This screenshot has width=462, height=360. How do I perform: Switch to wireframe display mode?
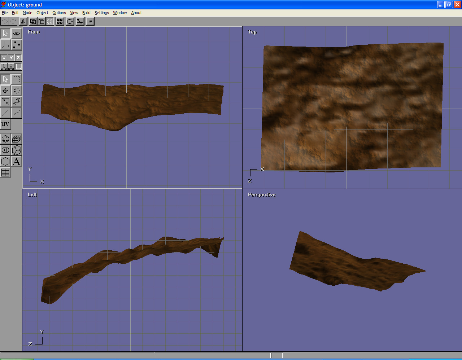[32, 21]
